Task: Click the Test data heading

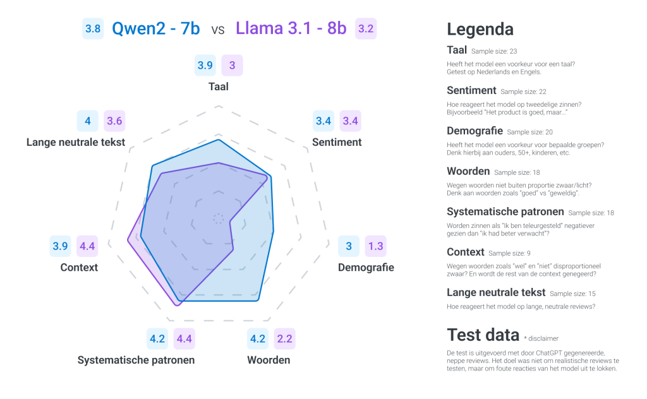Action: click(483, 335)
